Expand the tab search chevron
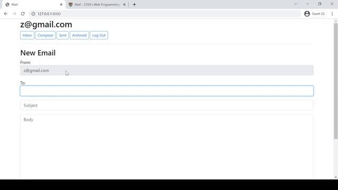 (296, 4)
